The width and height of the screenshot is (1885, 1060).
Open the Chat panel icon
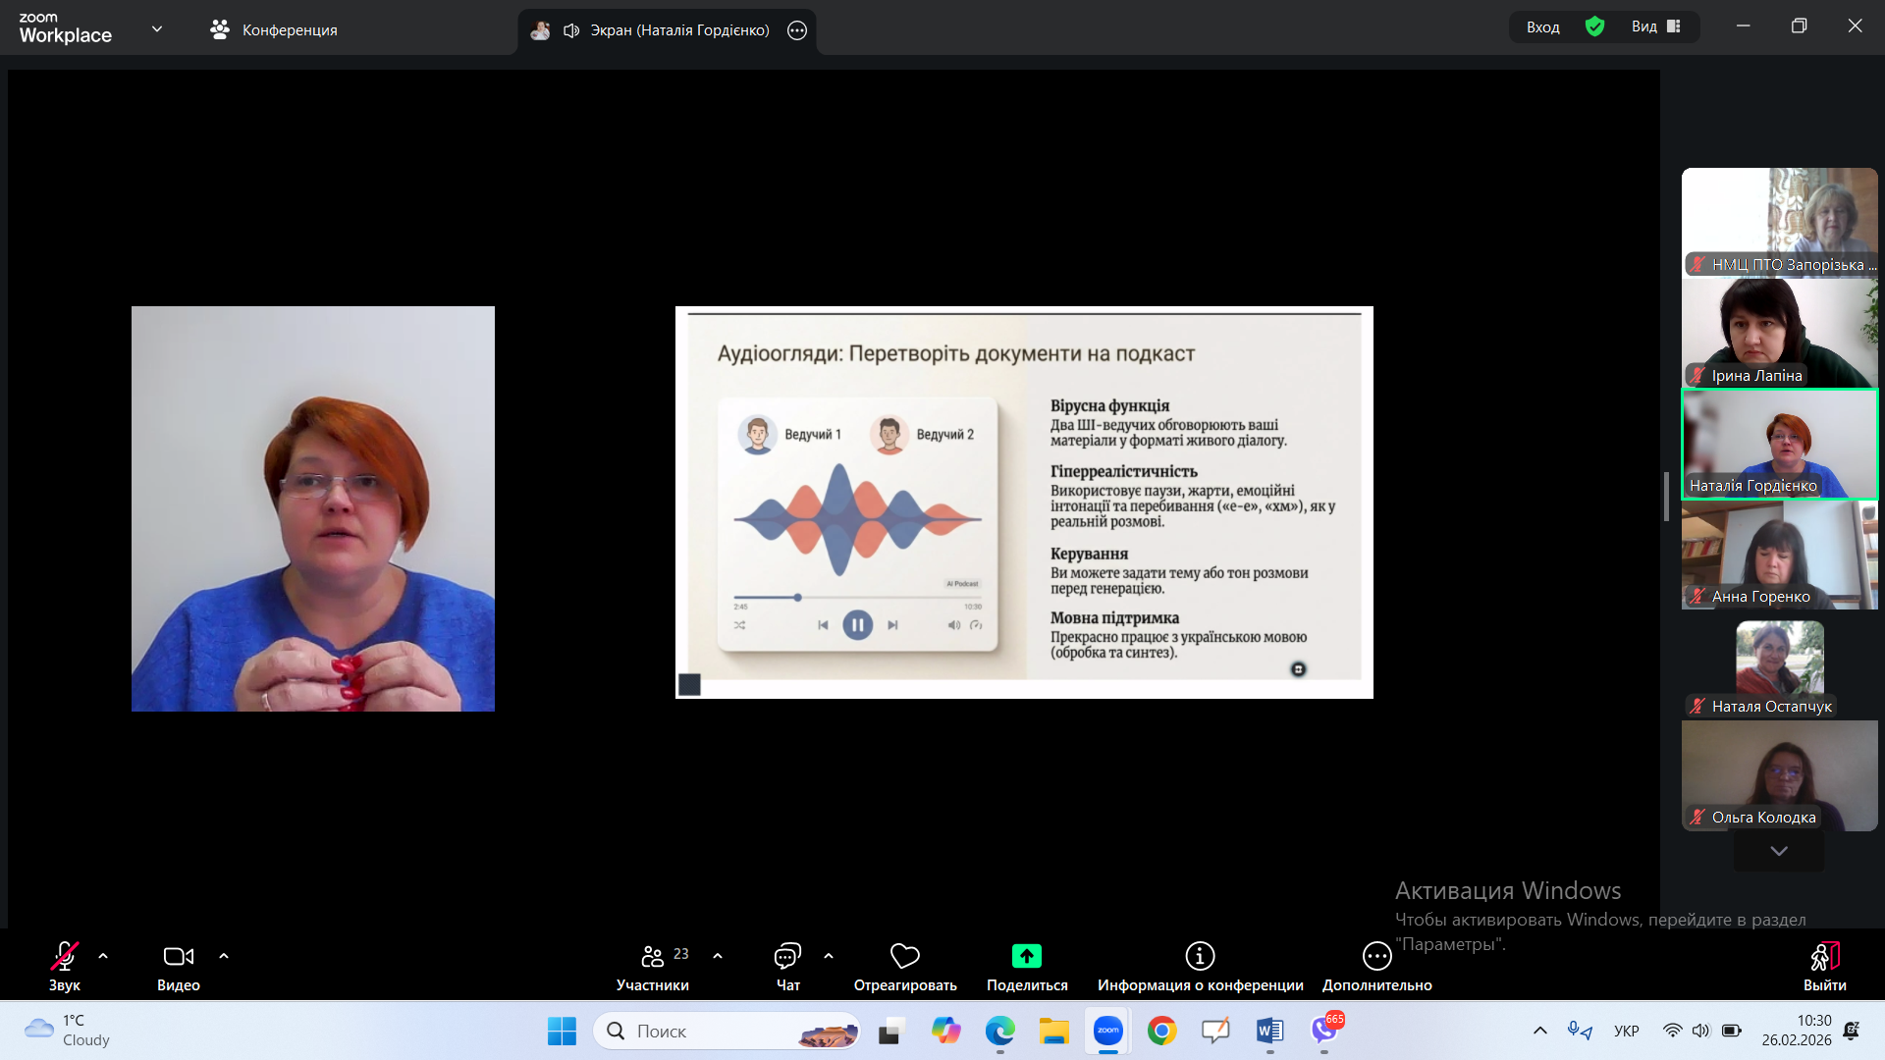coord(787,956)
